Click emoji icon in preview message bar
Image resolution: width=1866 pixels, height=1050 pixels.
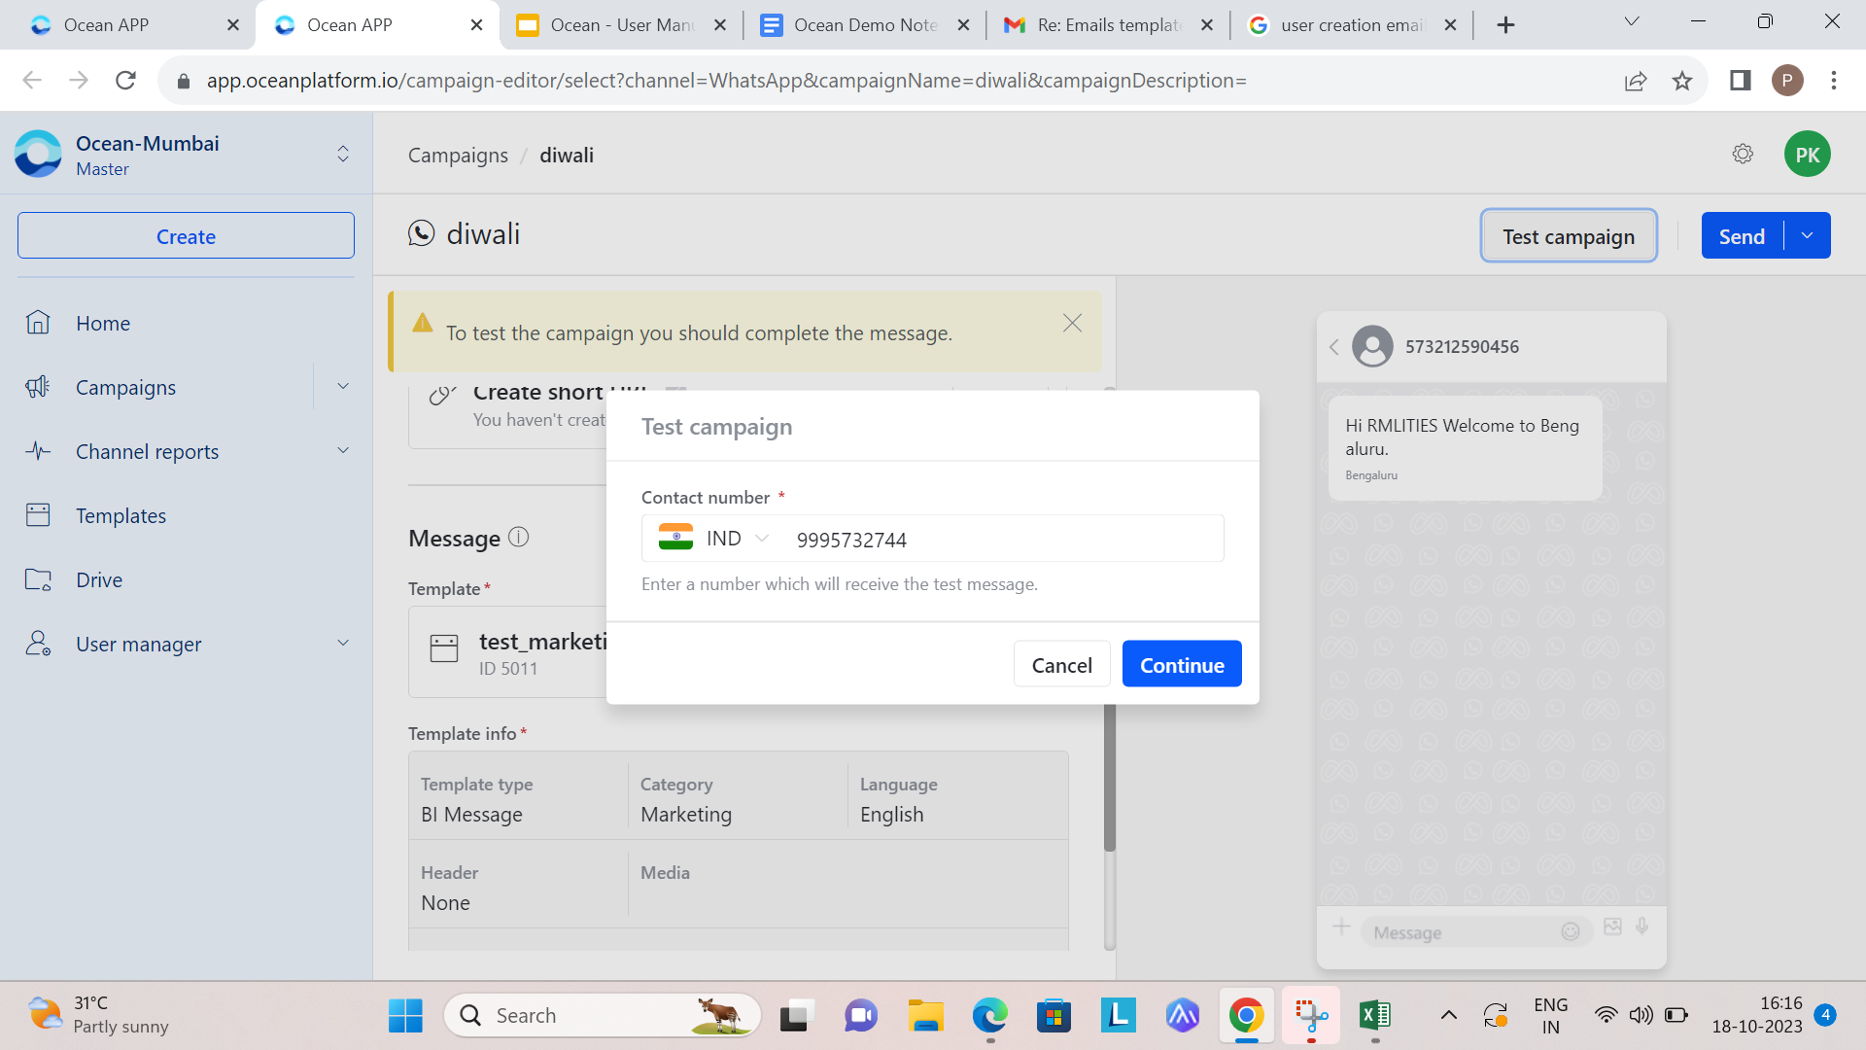click(1571, 931)
